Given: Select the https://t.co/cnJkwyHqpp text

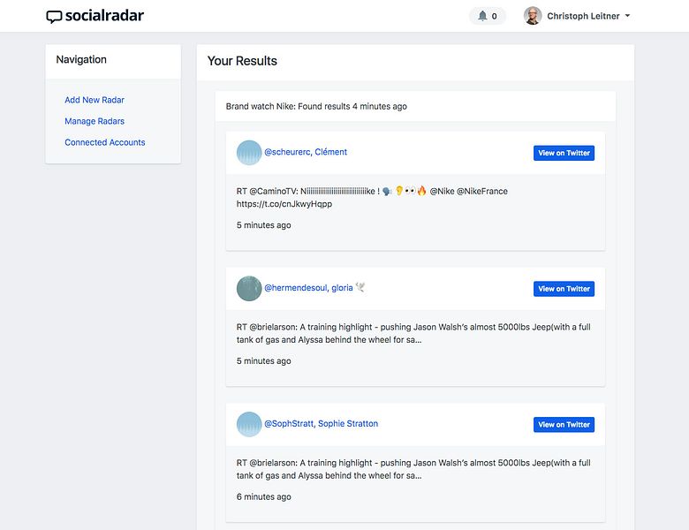Looking at the screenshot, I should (284, 204).
